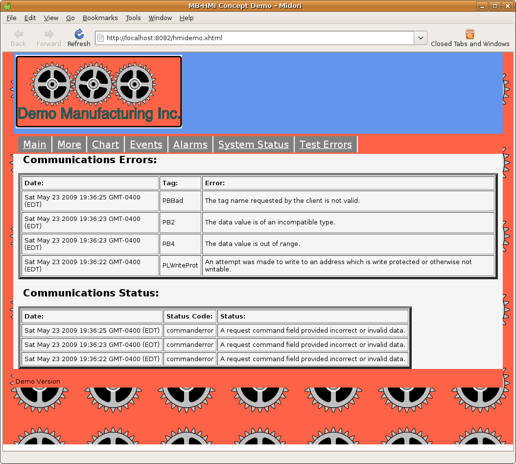Viewport: 516px width, 464px height.
Task: Open the Alarms page link
Action: 190,145
